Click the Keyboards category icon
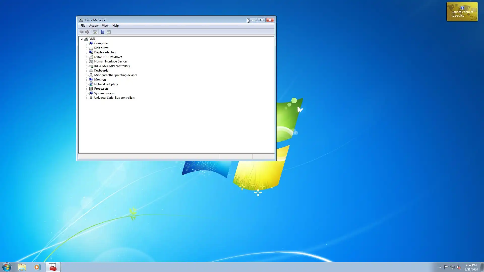Image resolution: width=484 pixels, height=272 pixels. pos(91,71)
